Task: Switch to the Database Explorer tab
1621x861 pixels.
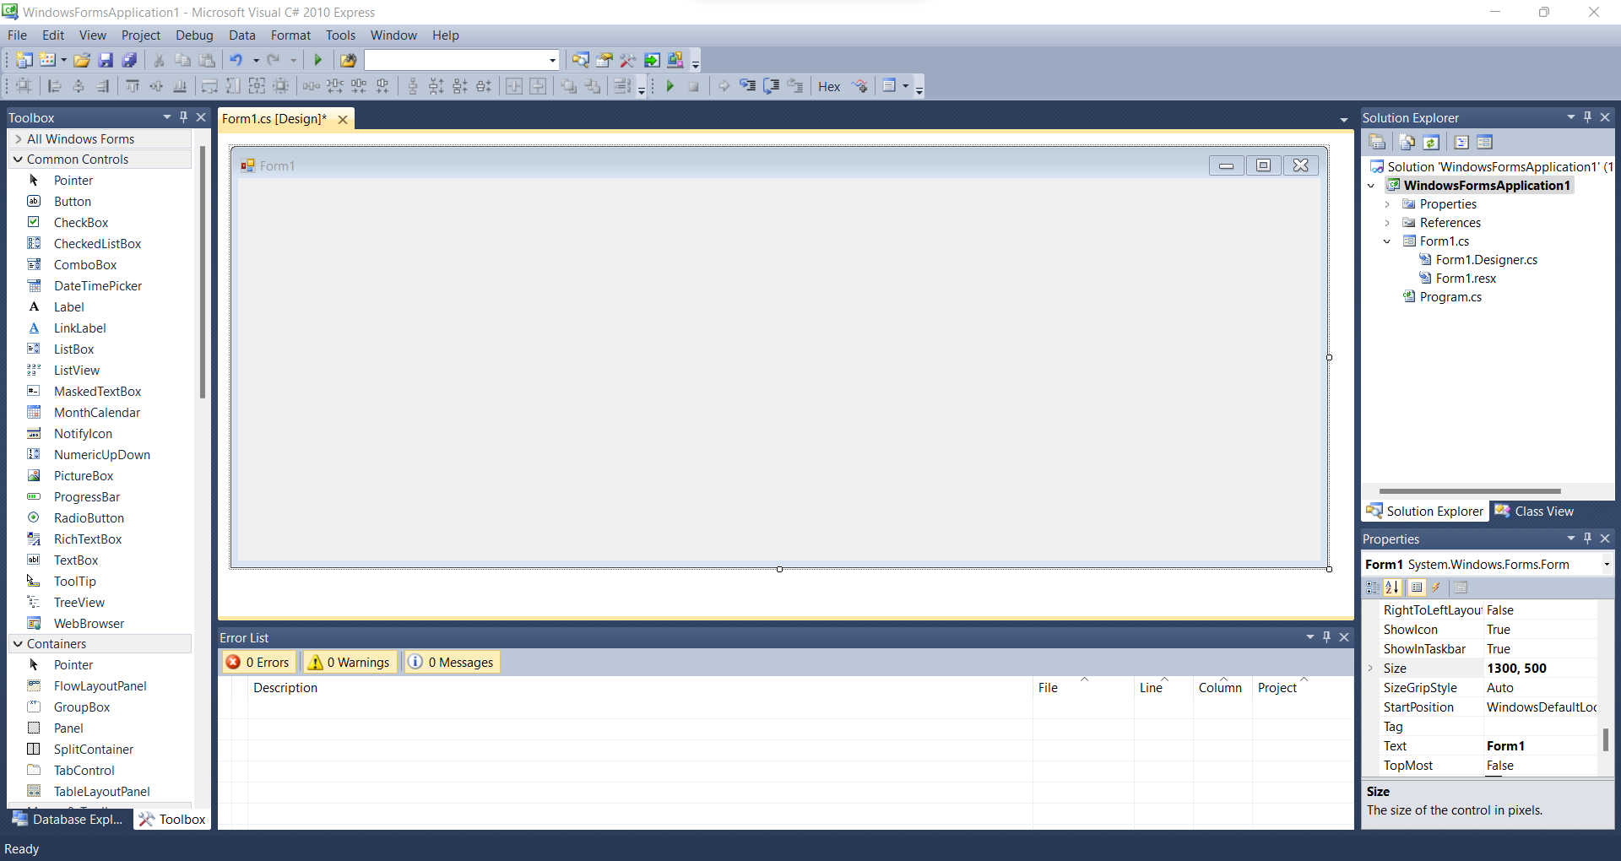Action: [68, 820]
